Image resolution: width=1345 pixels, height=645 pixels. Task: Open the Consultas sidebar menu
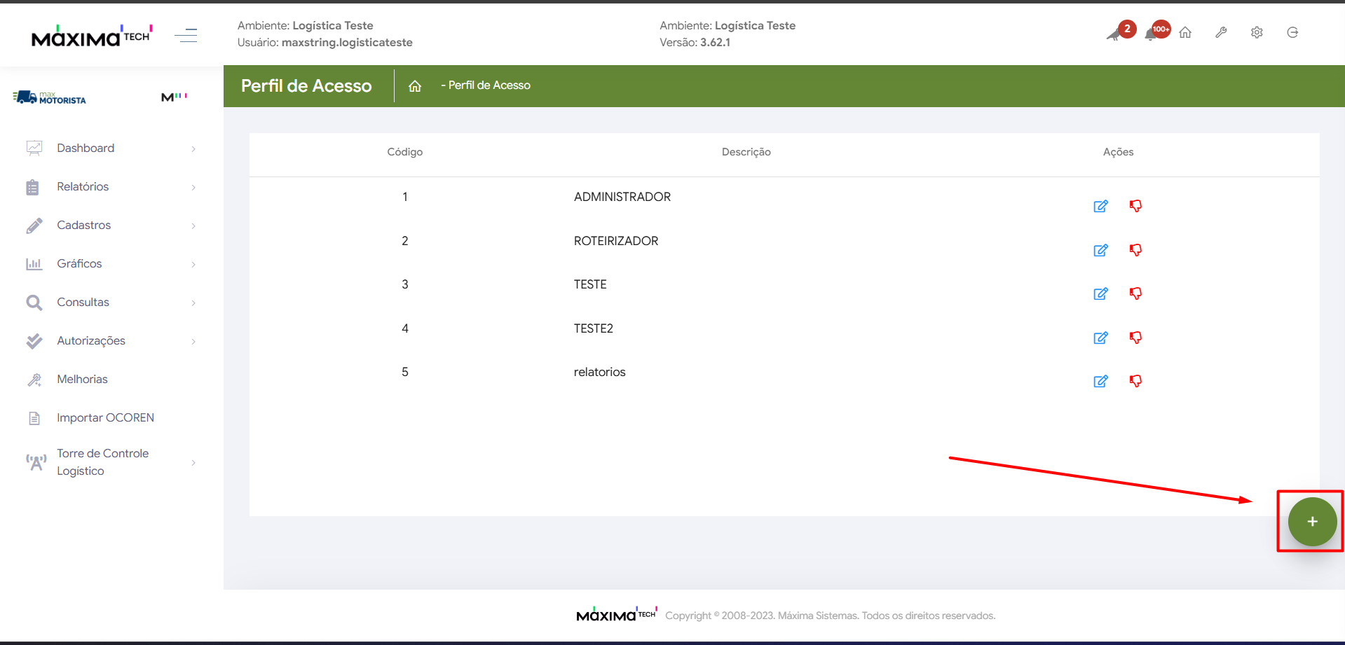tap(111, 303)
